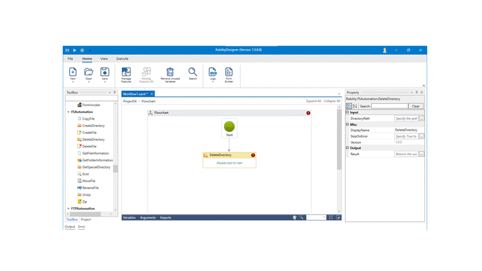Sort properties alphabetically with A-Z button

coord(355,106)
